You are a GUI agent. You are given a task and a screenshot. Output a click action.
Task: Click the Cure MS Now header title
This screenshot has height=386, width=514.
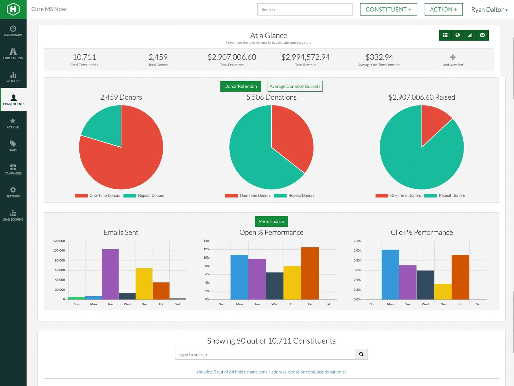48,9
